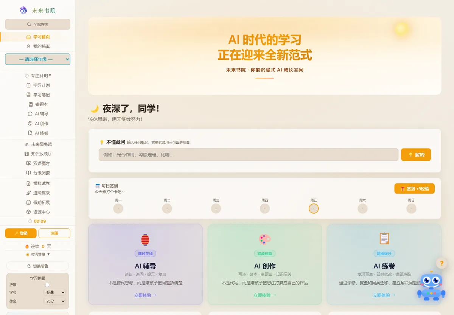The height and width of the screenshot is (315, 454).
Task: Open 双语魔方 via its open-book icon
Action: pyautogui.click(x=28, y=164)
